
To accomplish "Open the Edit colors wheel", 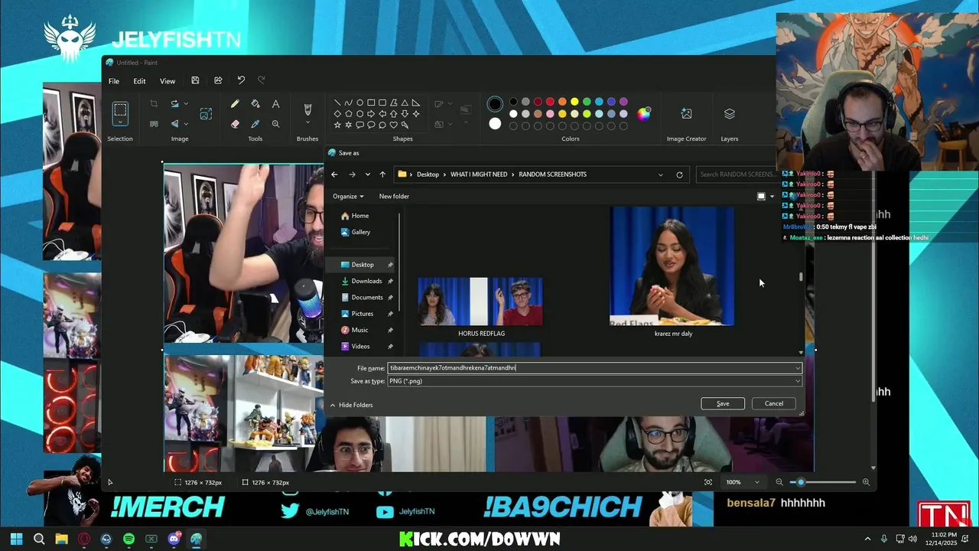I will tap(644, 114).
